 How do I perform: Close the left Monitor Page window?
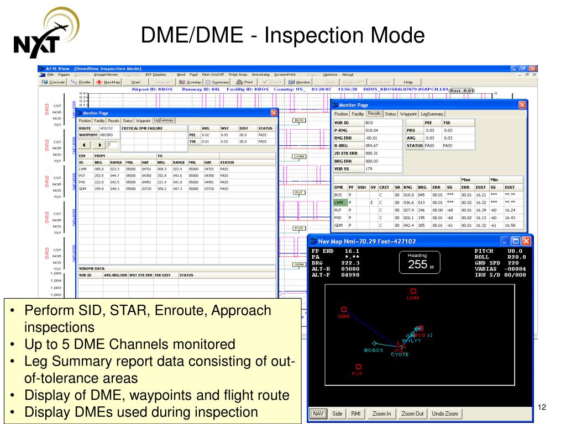(274, 113)
